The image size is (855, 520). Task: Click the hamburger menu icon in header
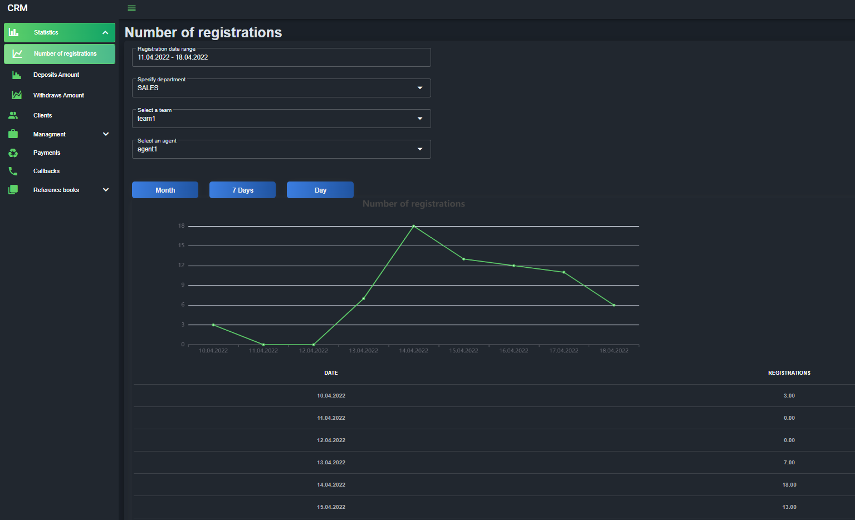coord(131,8)
